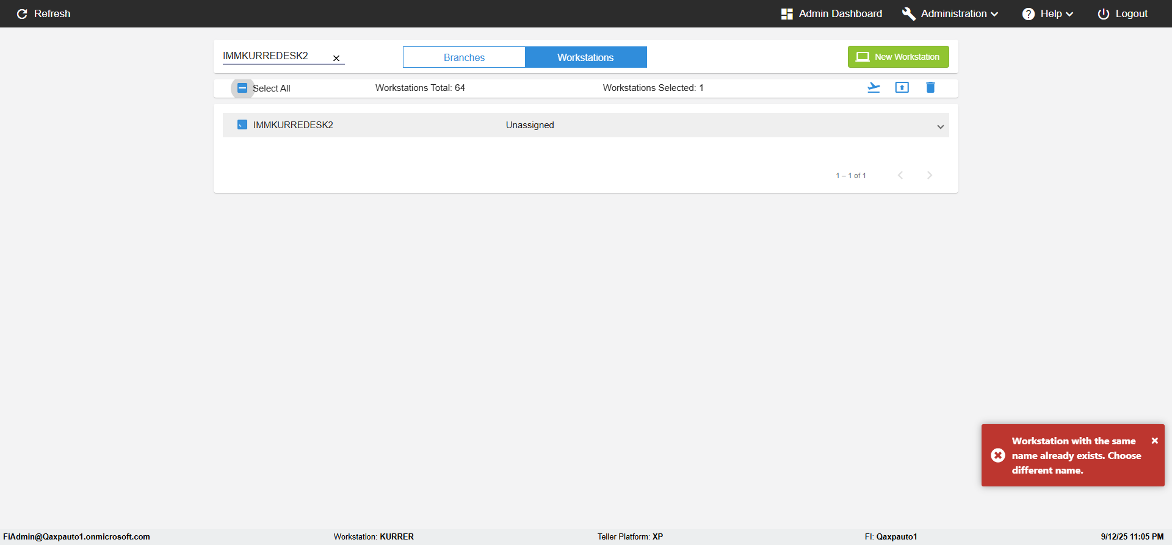Toggle the Select All checkbox
The width and height of the screenshot is (1172, 545).
(x=242, y=88)
